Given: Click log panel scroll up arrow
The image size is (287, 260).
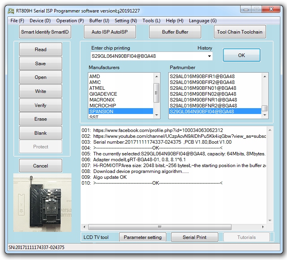Looking at the screenshot, I should click(270, 130).
